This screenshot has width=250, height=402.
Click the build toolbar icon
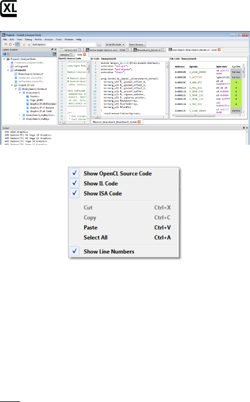click(24, 44)
